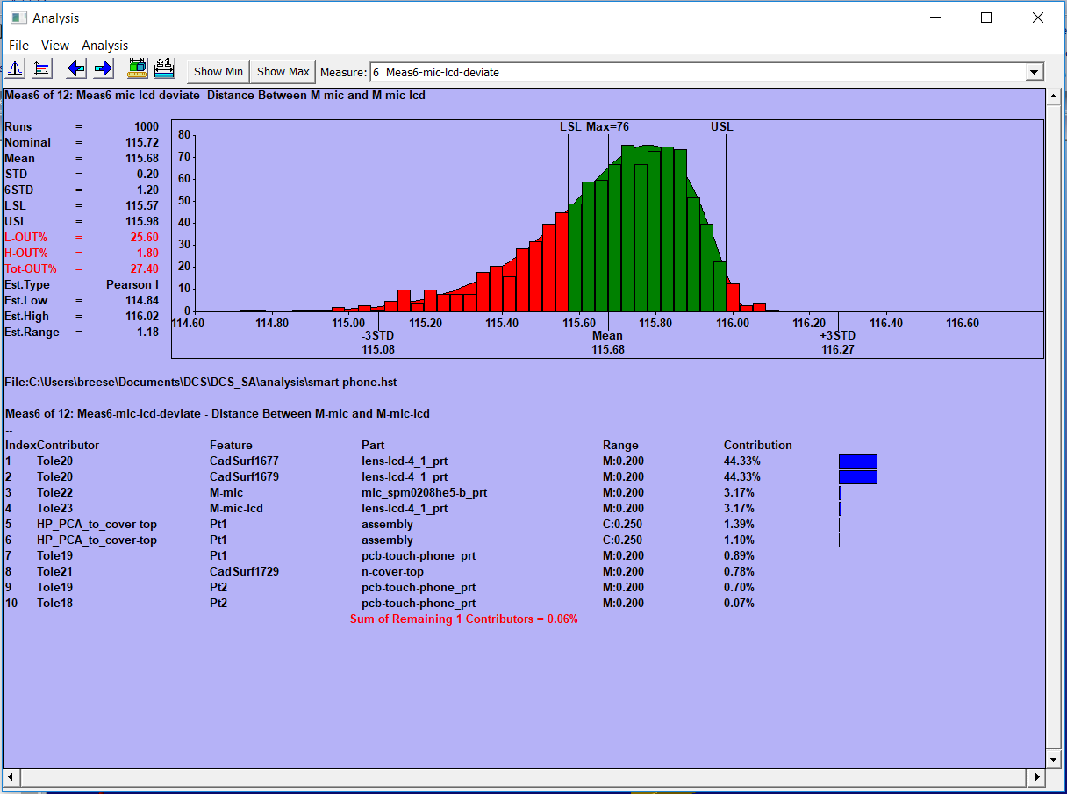The height and width of the screenshot is (794, 1067).
Task: Open the View menu
Action: click(x=54, y=45)
